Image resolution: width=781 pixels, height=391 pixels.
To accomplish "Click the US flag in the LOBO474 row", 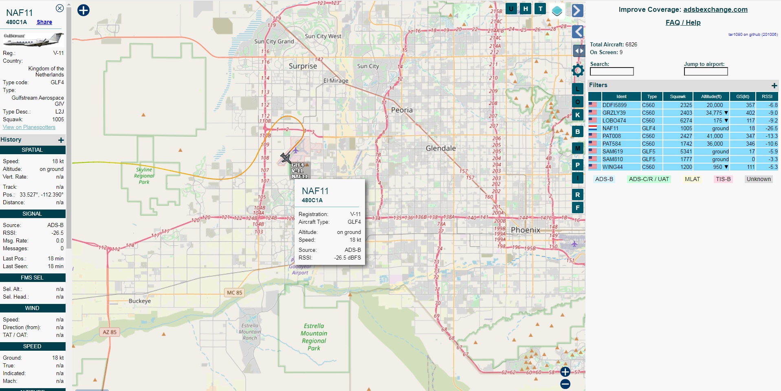I will click(593, 120).
